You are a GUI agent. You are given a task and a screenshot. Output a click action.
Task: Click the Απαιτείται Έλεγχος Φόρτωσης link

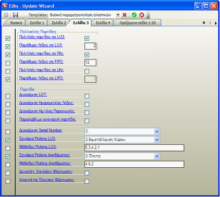coord(47,180)
